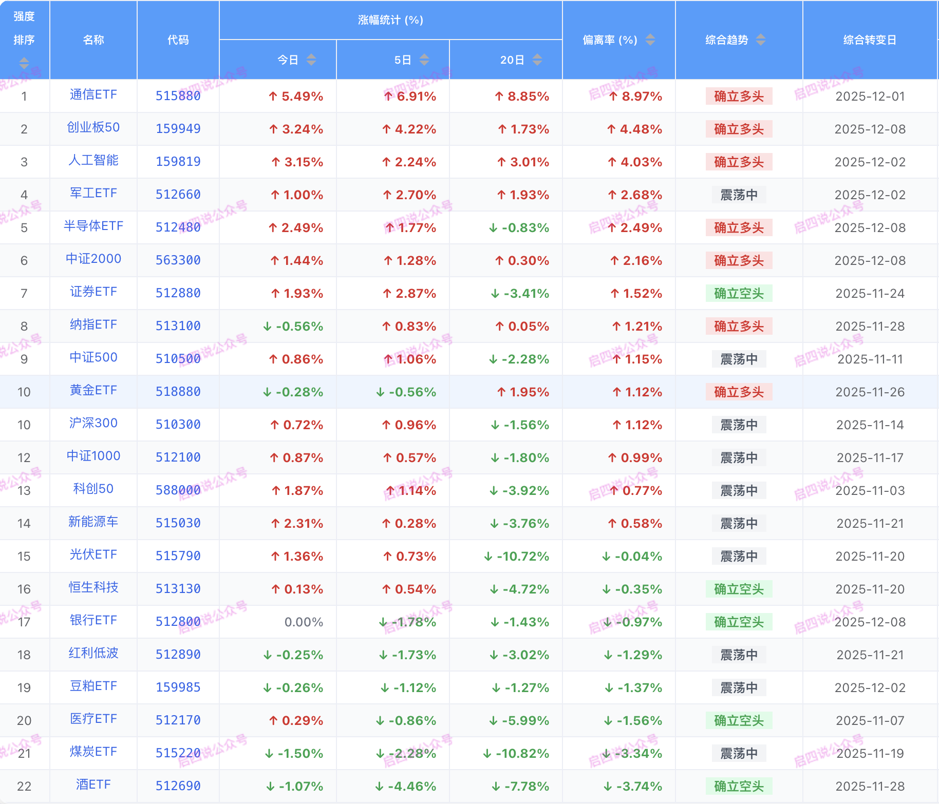Sort by 偏离率 (%) arrow icon

click(650, 40)
